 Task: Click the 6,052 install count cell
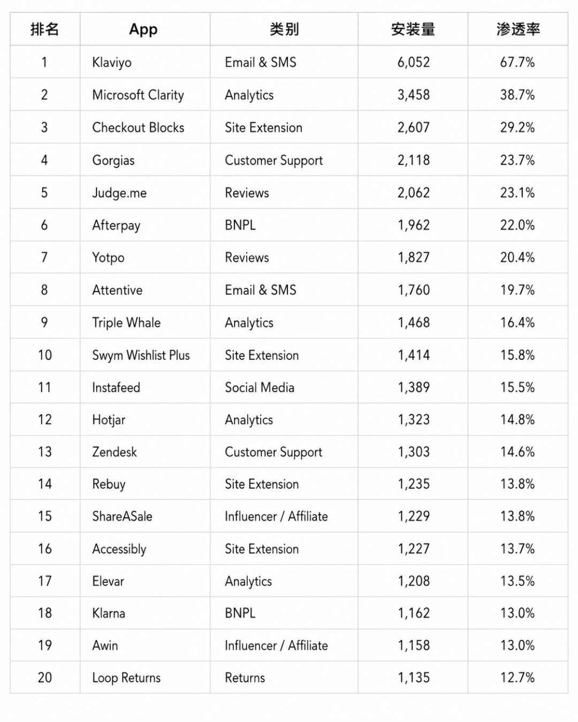(x=413, y=63)
